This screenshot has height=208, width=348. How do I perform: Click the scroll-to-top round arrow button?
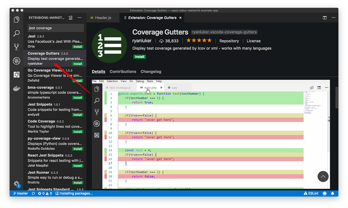[x=323, y=176]
